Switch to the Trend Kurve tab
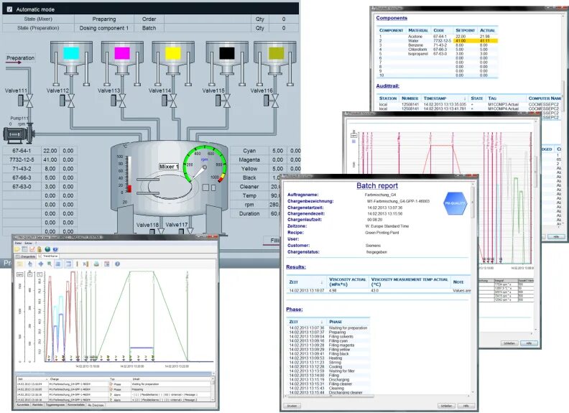The width and height of the screenshot is (569, 413). 48,256
